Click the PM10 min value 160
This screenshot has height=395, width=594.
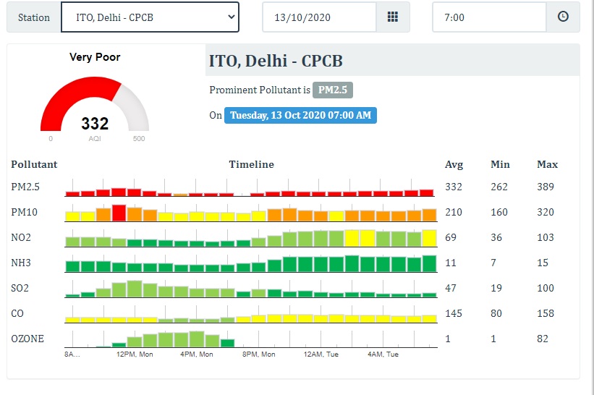tap(499, 212)
